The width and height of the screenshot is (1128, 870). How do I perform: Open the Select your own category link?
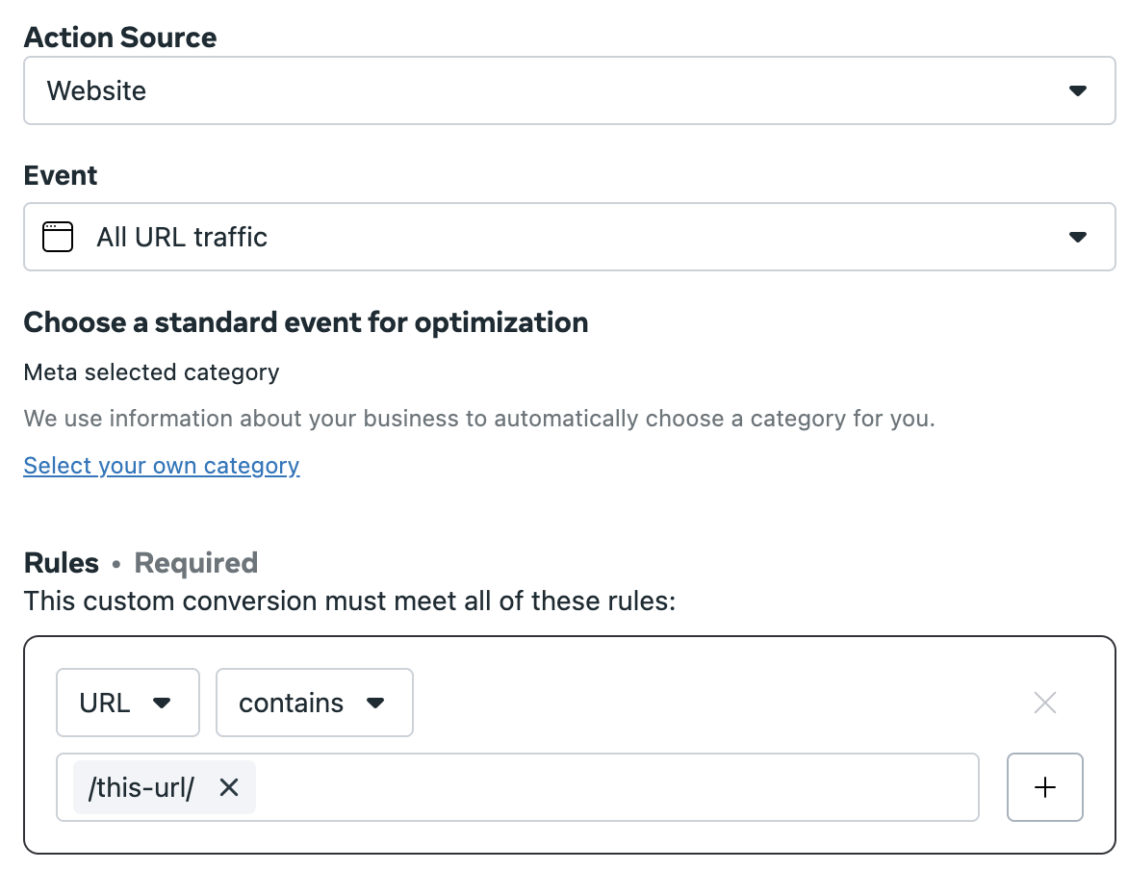[x=161, y=466]
